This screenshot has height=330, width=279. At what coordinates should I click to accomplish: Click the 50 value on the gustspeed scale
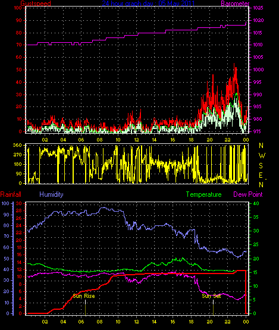(19, 70)
